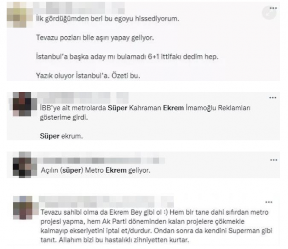The width and height of the screenshot is (288, 249).
Task: Open three-dot menu on 'egoyu hissediyorum' tweet
Action: [273, 8]
